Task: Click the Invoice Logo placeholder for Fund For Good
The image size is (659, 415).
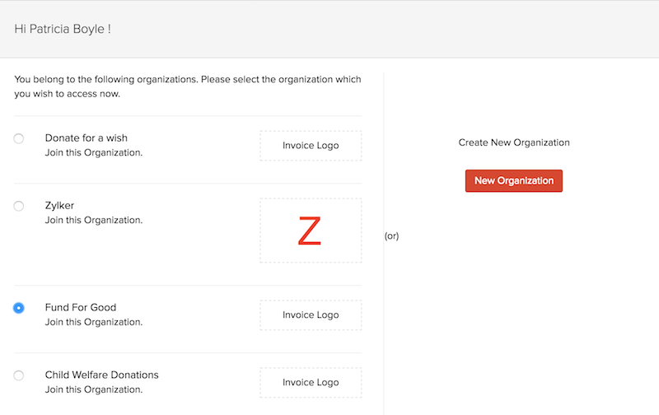Action: (x=311, y=315)
